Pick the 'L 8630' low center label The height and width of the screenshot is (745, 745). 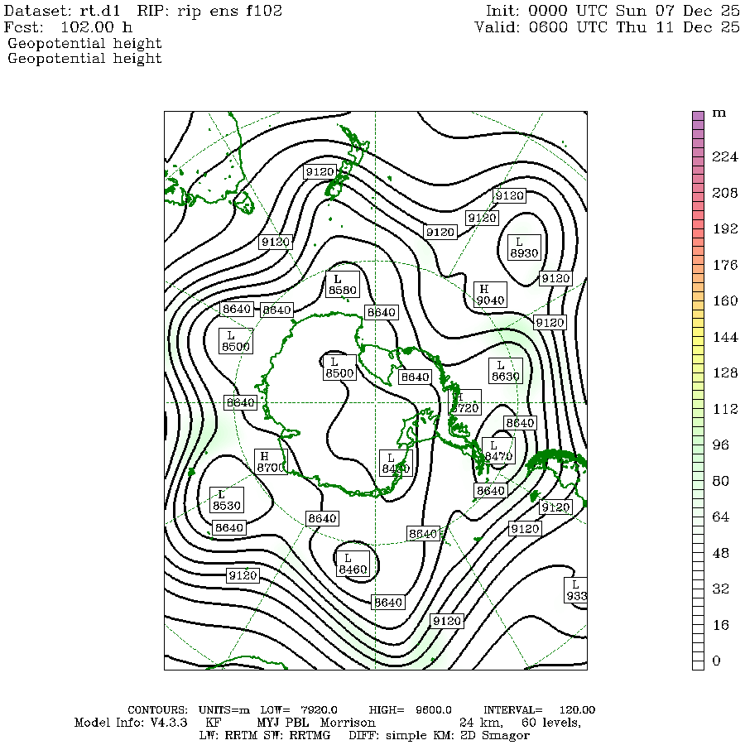(x=506, y=371)
